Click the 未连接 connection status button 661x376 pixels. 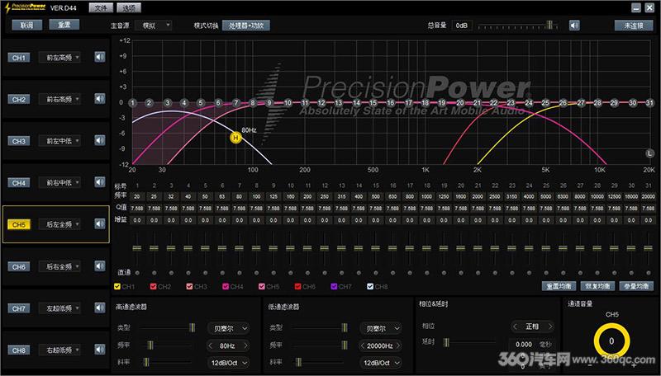pos(634,26)
